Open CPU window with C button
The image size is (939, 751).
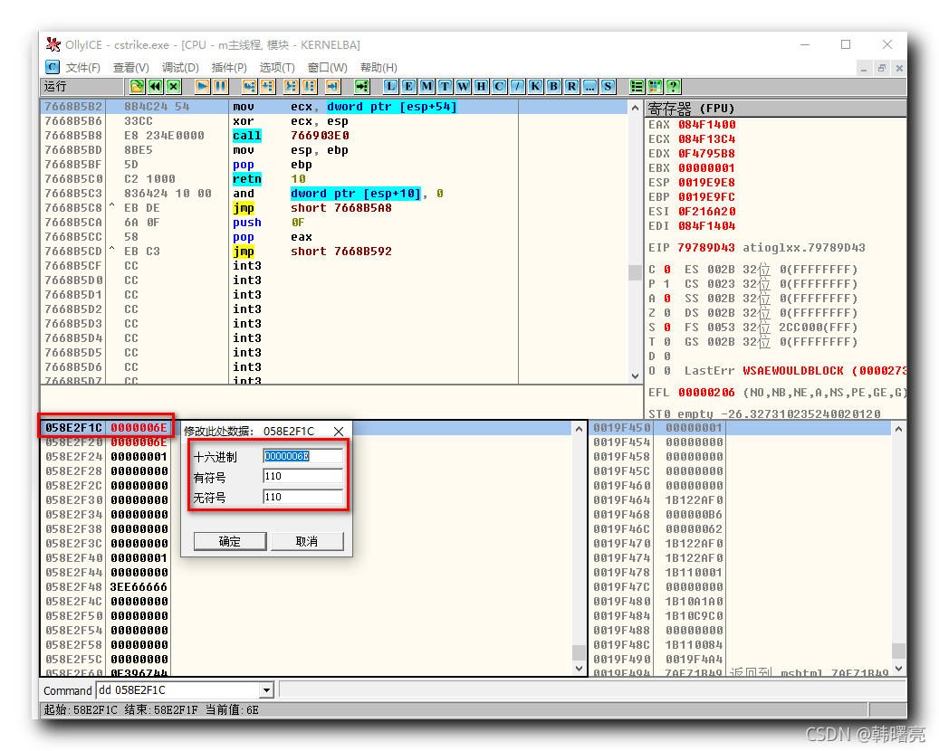click(499, 86)
